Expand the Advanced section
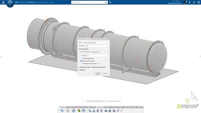Image resolution: width=201 pixels, height=113 pixels. tap(79, 70)
